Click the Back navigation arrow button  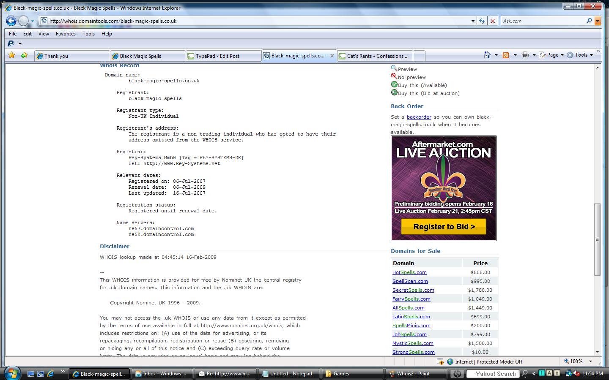(x=11, y=21)
